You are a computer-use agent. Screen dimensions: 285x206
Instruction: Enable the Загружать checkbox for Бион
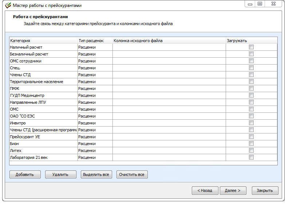251,144
